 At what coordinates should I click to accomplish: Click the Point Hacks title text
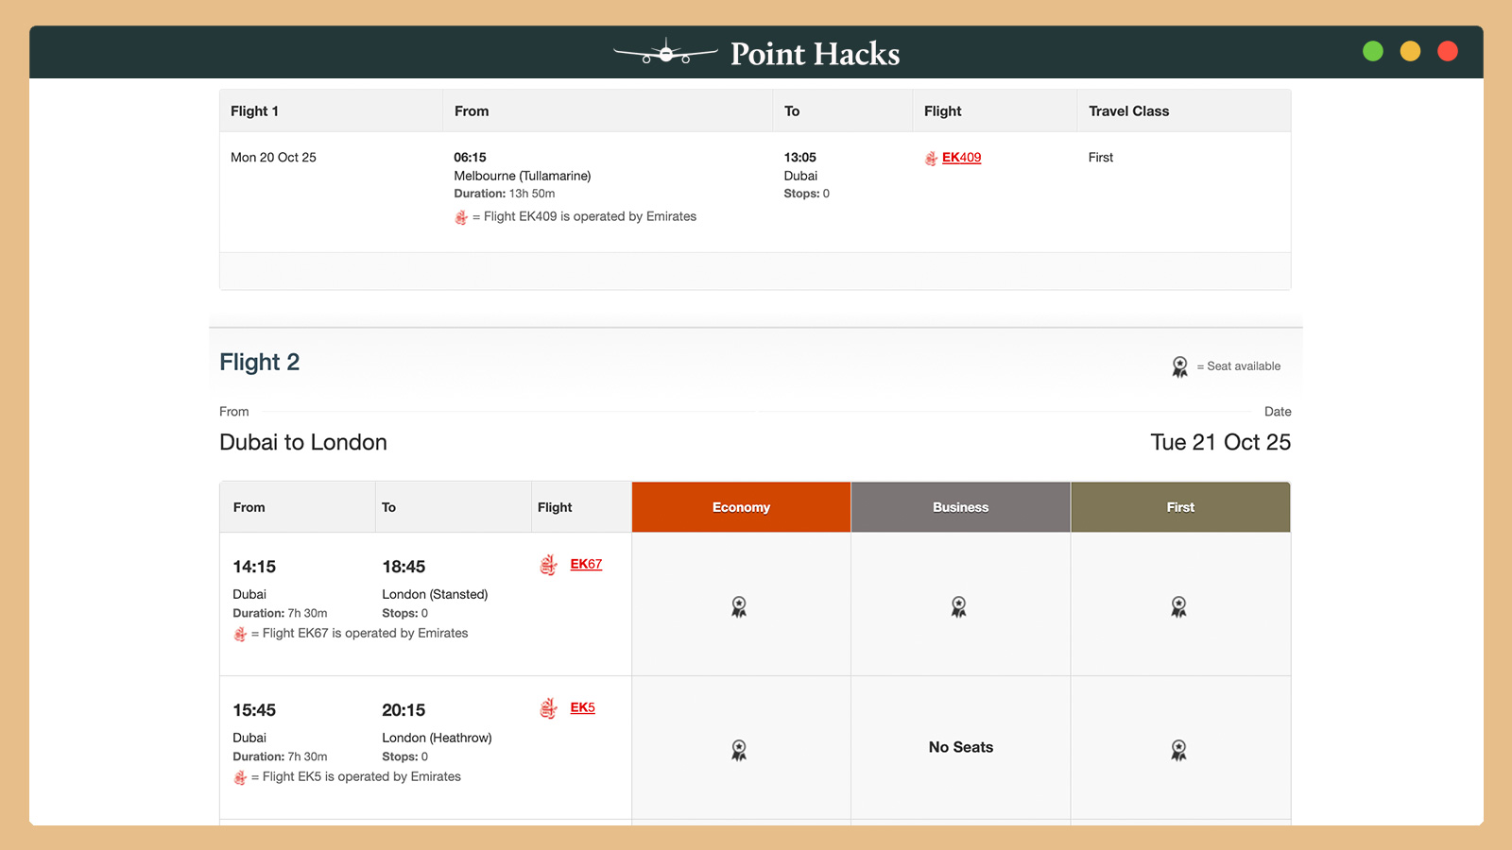(815, 54)
